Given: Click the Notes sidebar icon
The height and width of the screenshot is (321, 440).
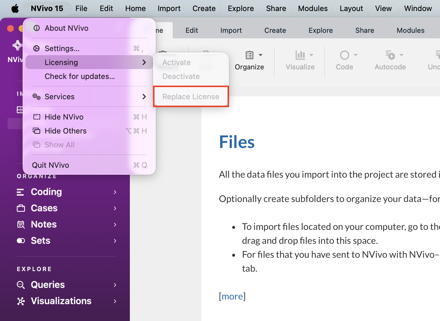Looking at the screenshot, I should point(21,224).
